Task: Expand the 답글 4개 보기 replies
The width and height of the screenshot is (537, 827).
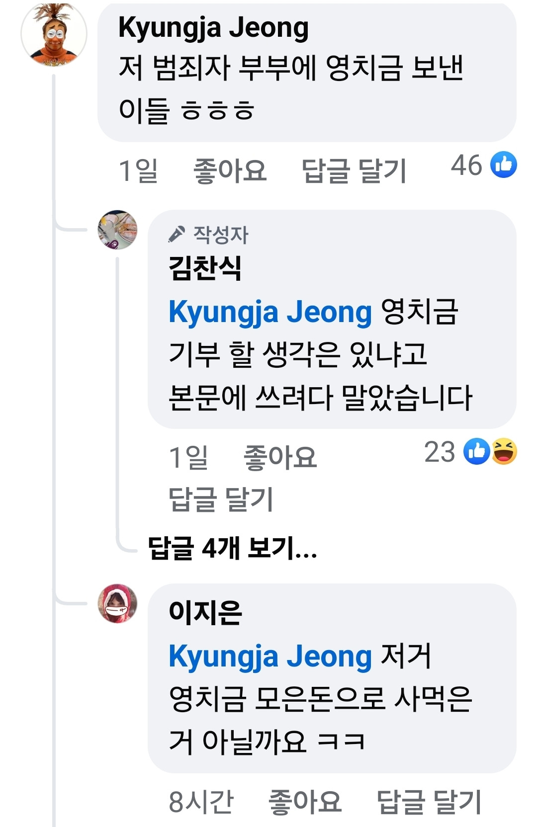Action: 232,548
